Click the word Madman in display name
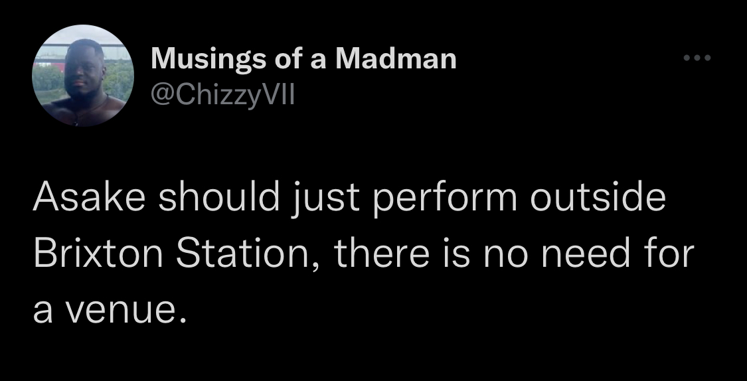This screenshot has width=747, height=381. point(396,58)
